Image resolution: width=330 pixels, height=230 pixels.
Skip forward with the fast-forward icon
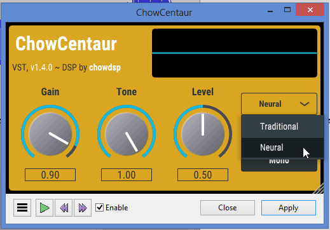click(x=83, y=208)
